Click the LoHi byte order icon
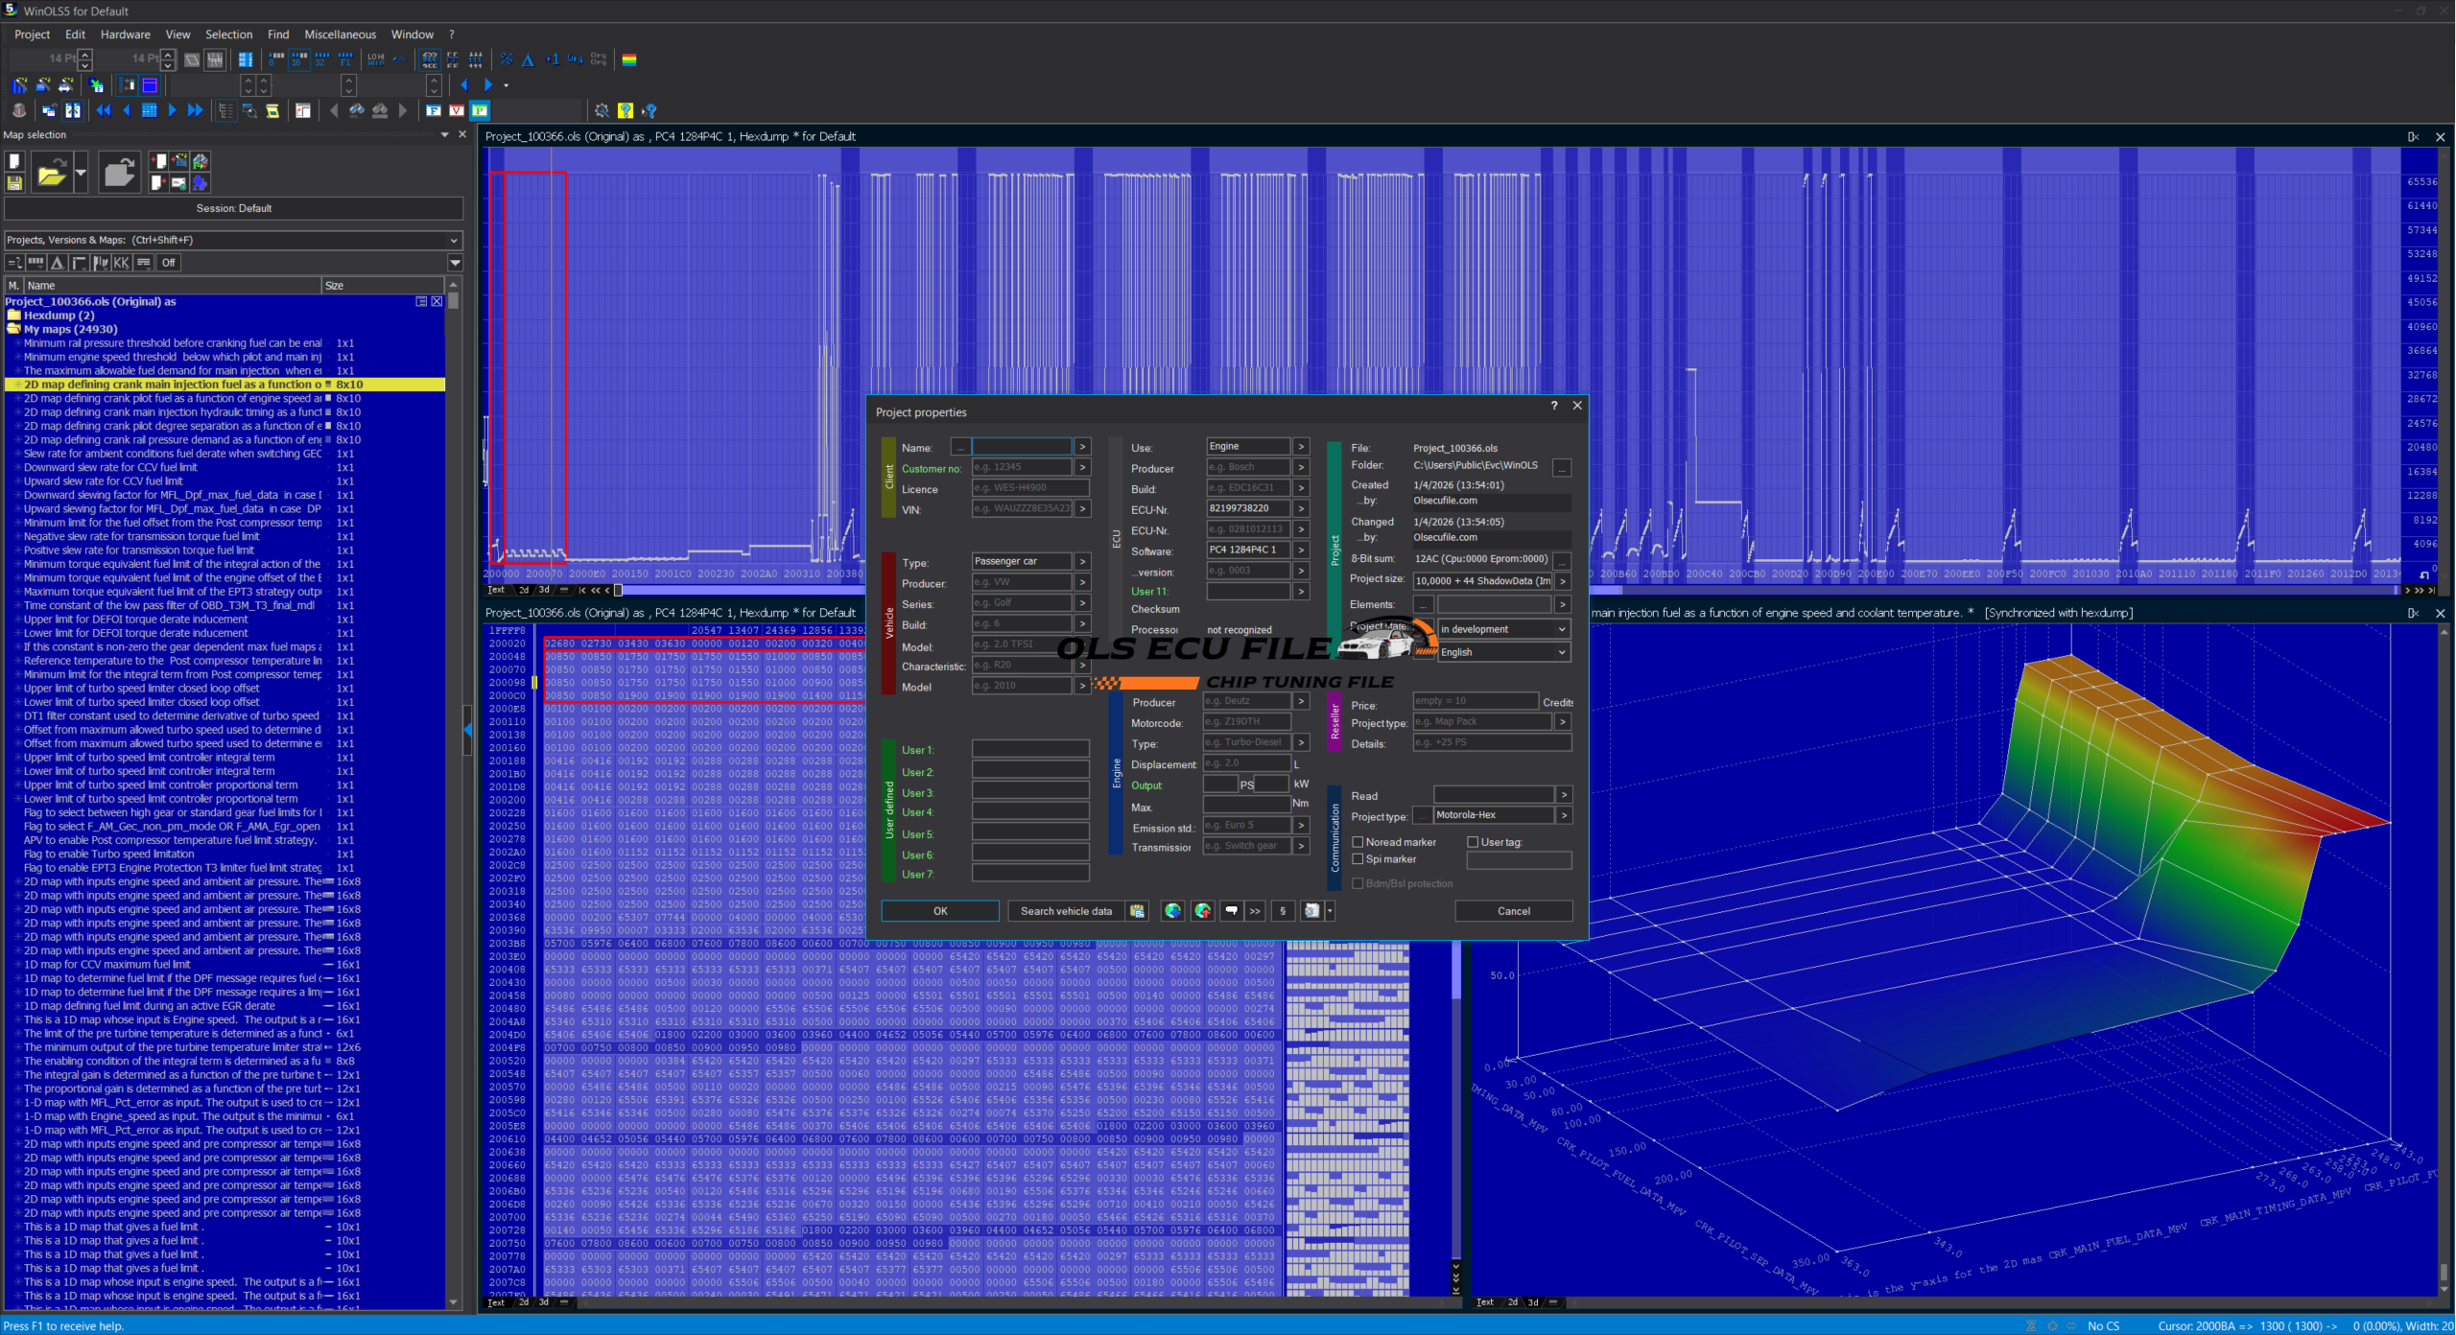 [376, 59]
